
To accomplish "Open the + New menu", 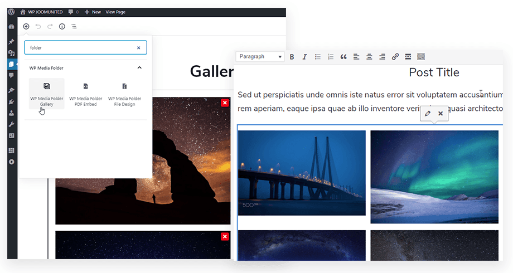I will [93, 12].
